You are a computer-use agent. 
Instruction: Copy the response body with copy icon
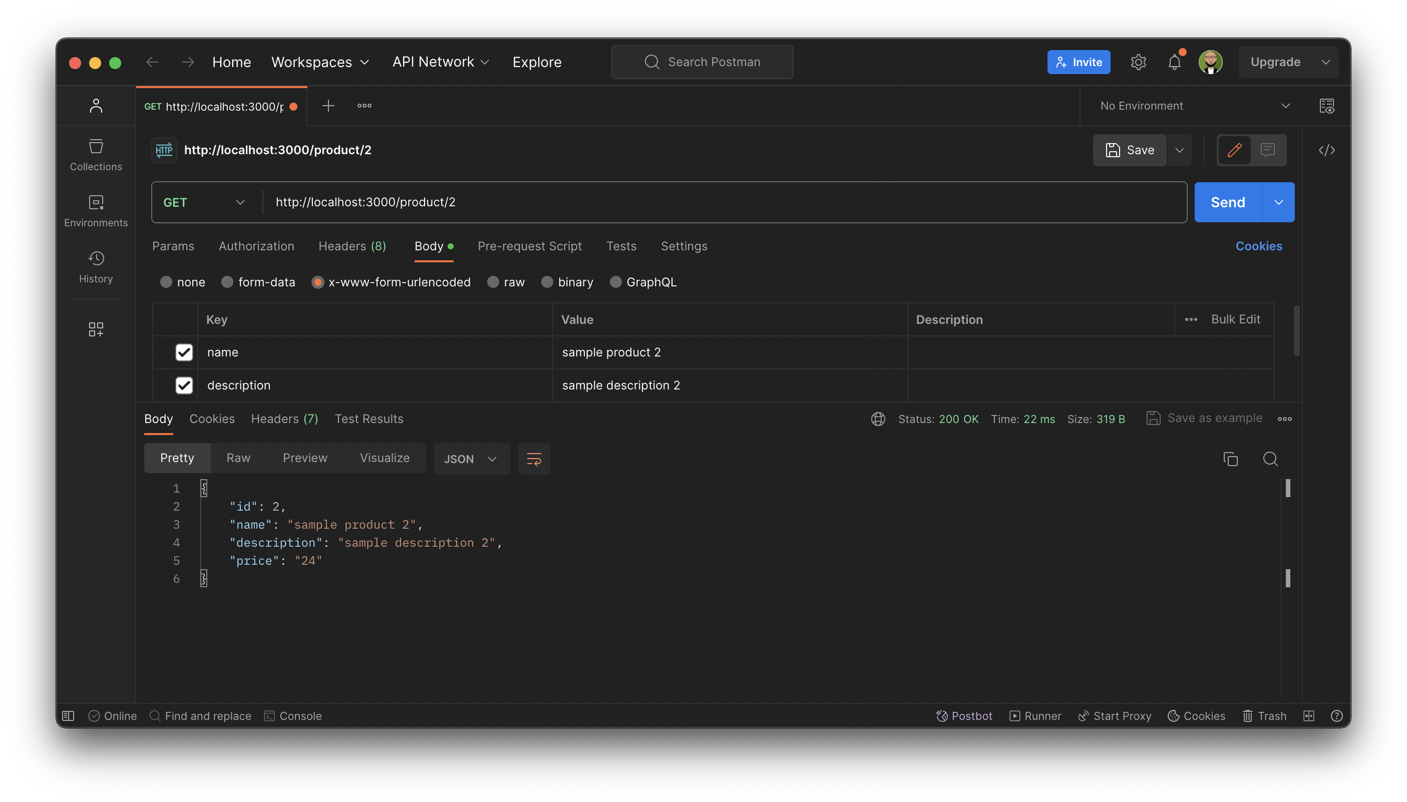click(x=1231, y=458)
